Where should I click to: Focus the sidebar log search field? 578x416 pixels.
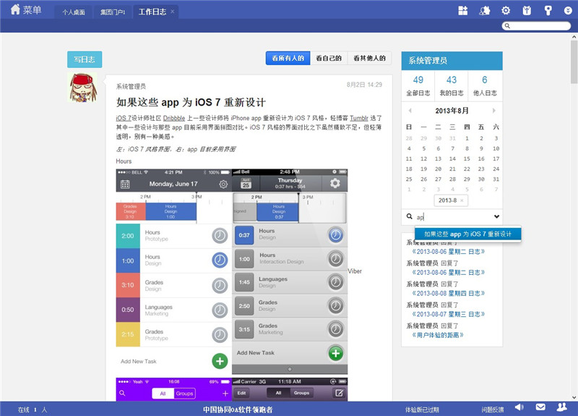click(454, 217)
